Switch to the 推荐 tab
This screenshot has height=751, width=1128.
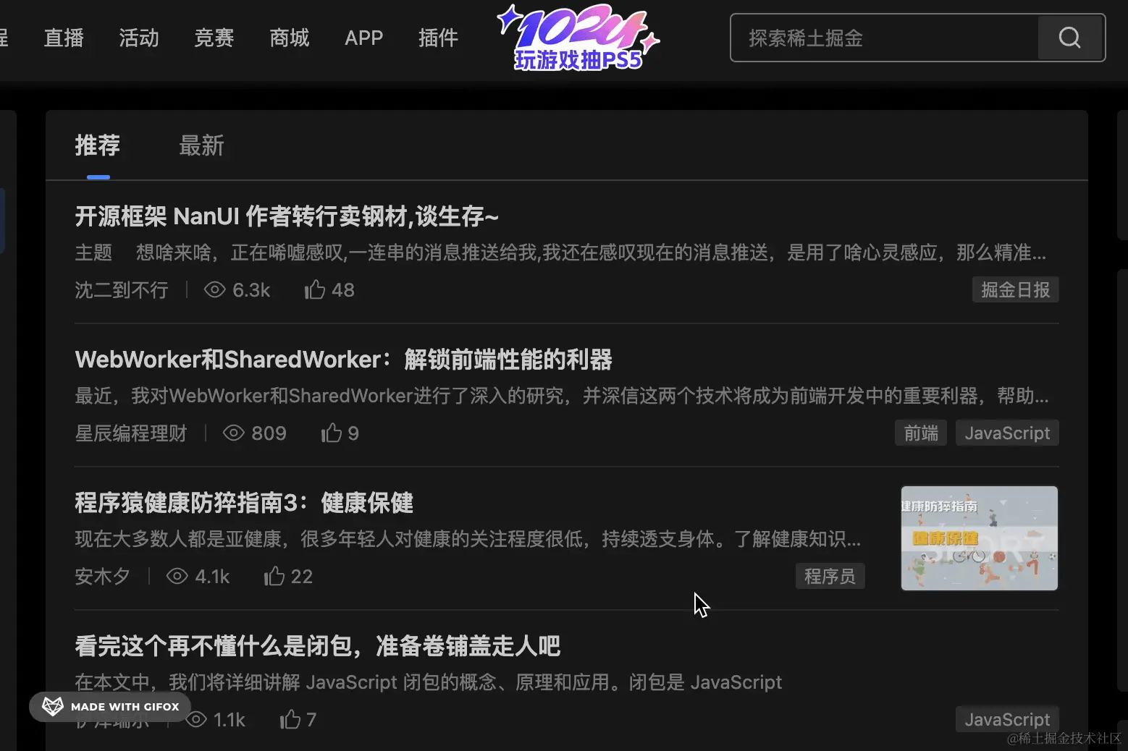(98, 145)
